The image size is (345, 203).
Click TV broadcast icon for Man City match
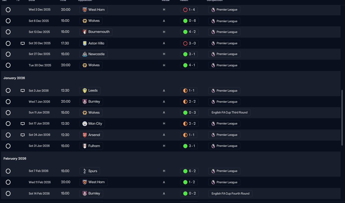point(23,124)
